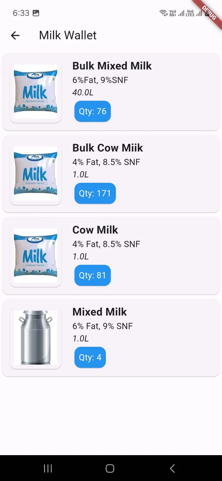This screenshot has height=481, width=222.
Task: Tap the Wi-Fi status icon
Action: [163, 13]
